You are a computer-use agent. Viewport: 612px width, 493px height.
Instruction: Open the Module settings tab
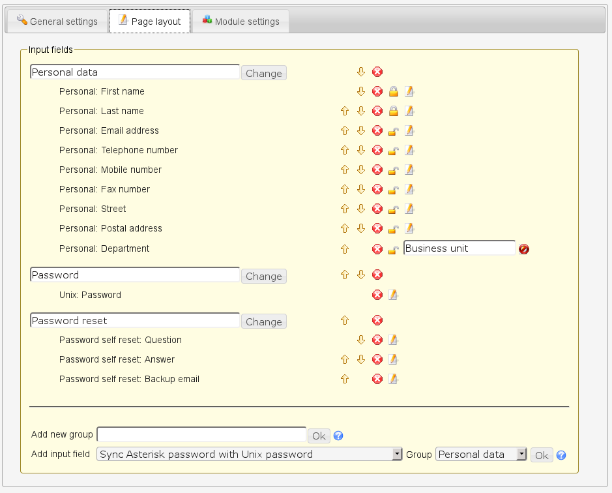point(240,22)
